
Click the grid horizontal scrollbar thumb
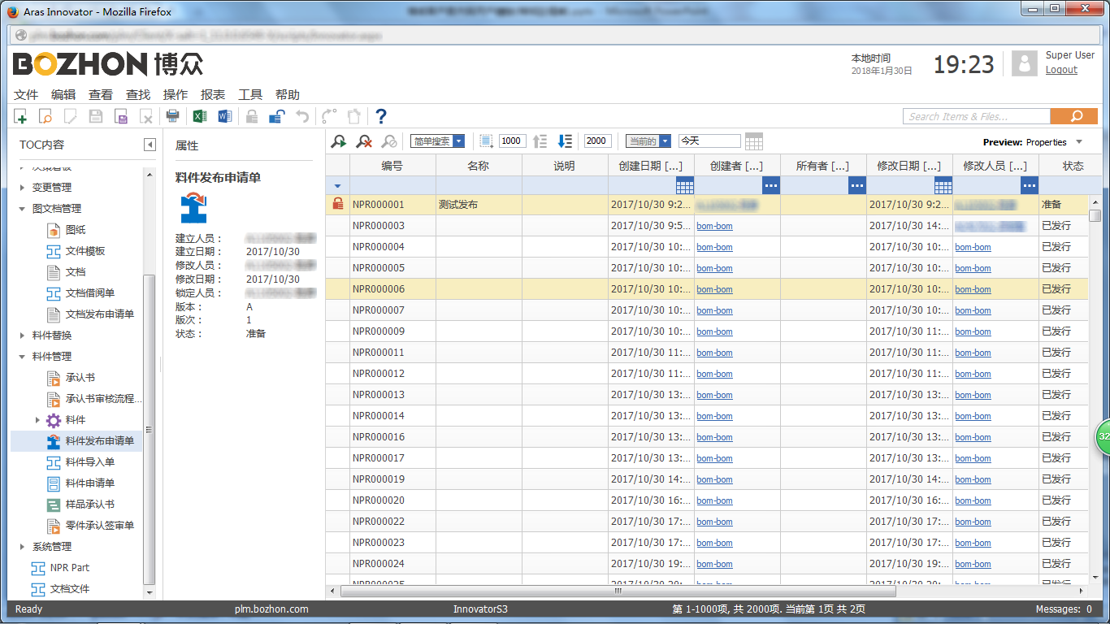[x=618, y=591]
